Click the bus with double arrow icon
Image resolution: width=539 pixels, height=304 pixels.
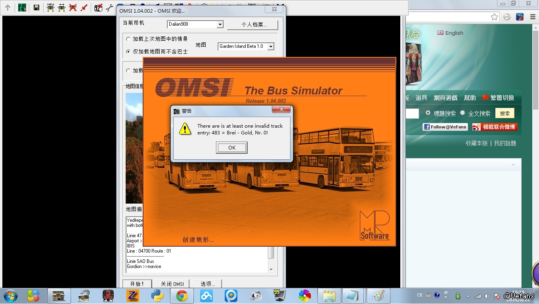[x=62, y=8]
